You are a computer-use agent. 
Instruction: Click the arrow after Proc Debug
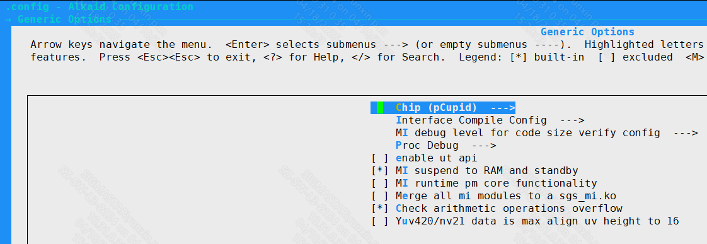tap(484, 146)
